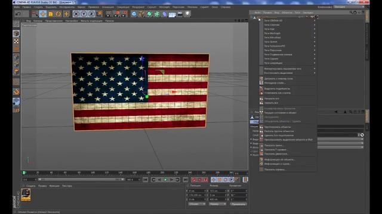382x214 pixels.
Task: Select the Move tool in the toolbar
Action: click(42, 14)
